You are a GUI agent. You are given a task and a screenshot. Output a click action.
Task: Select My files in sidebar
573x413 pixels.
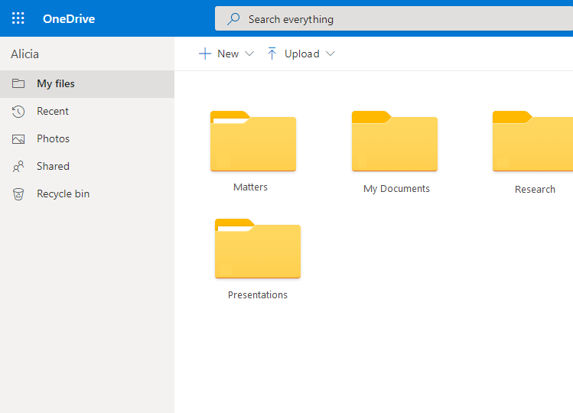87,84
